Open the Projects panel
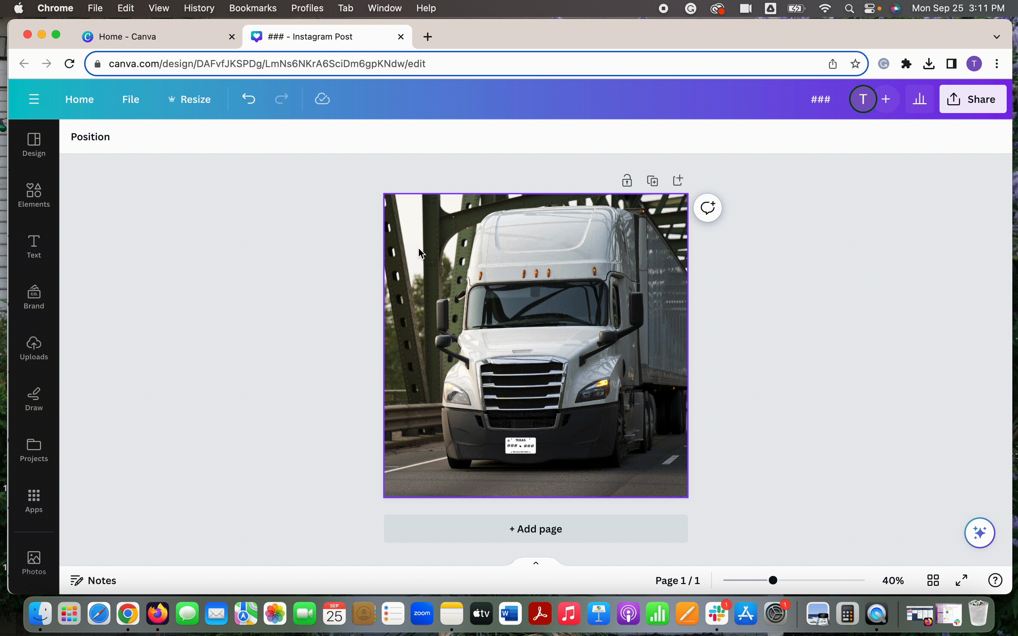The image size is (1018, 636). click(34, 450)
